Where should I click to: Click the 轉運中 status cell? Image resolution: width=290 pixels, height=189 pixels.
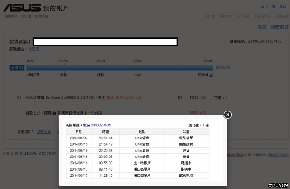pos(187,163)
